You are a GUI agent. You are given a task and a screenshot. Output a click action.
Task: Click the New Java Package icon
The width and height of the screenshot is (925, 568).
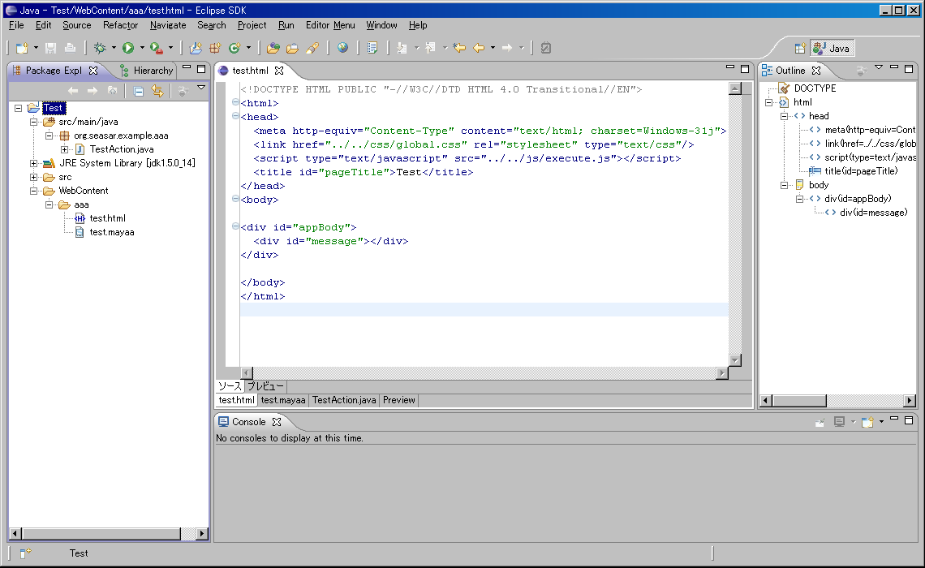pyautogui.click(x=215, y=48)
